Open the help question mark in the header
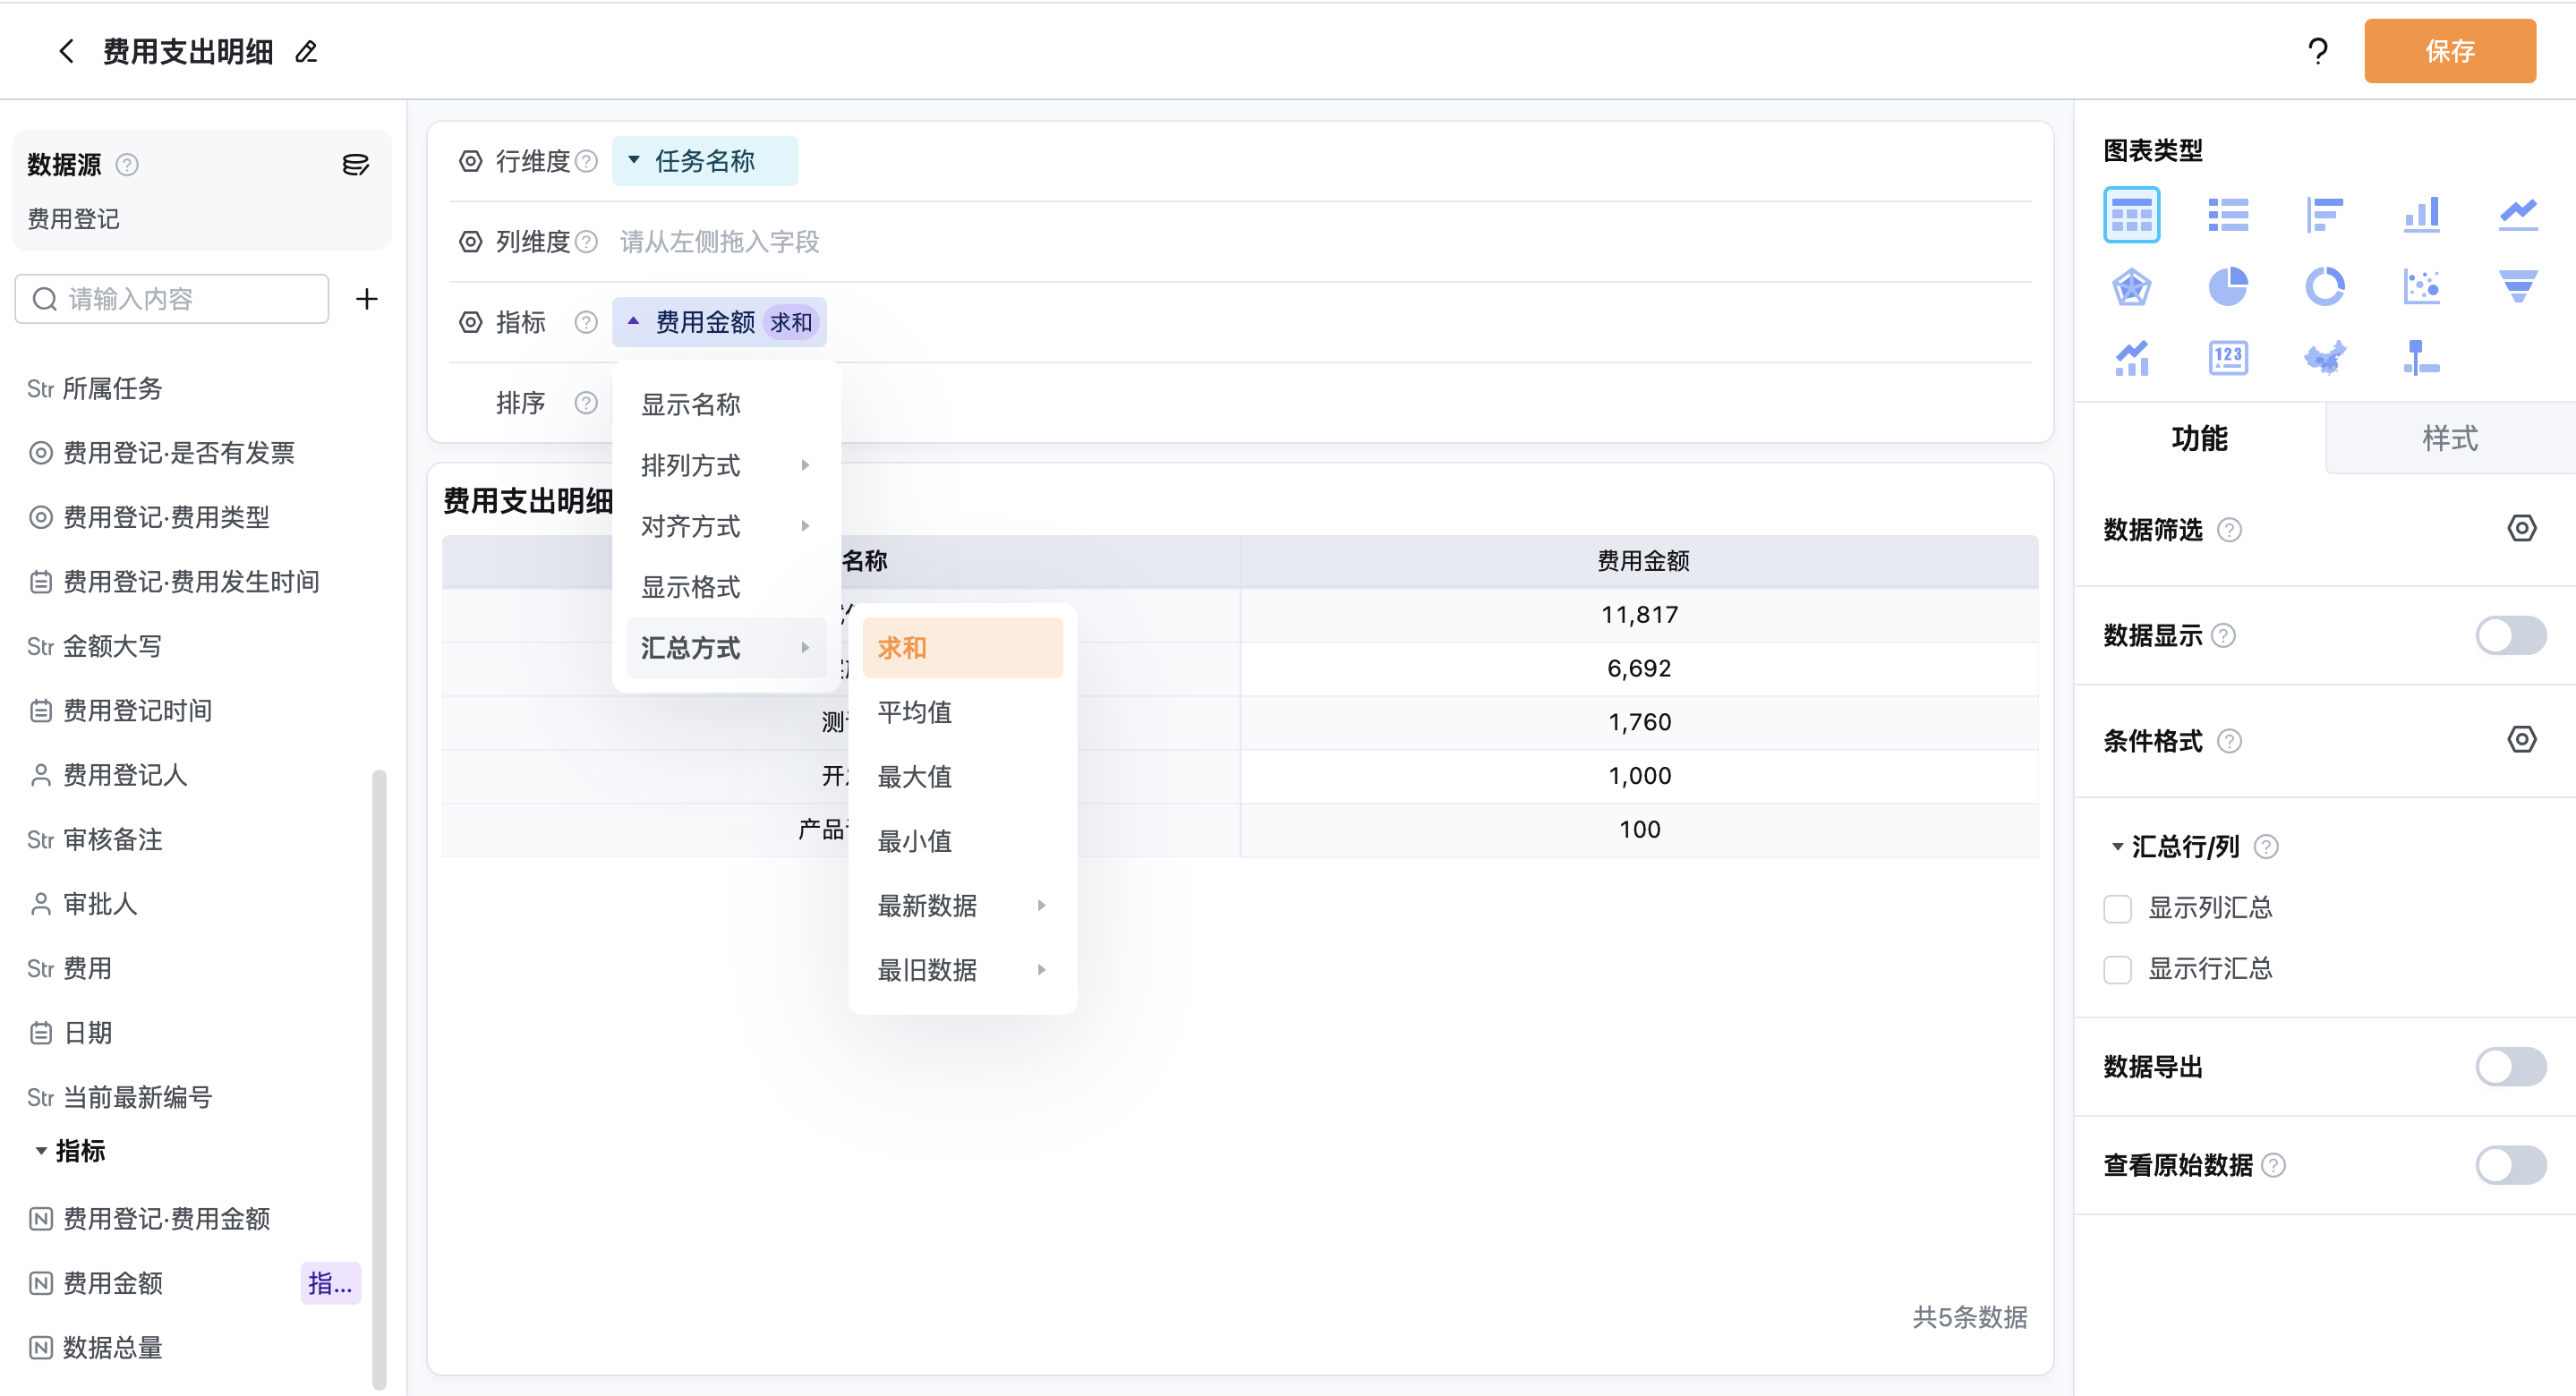2576x1396 pixels. [x=2317, y=51]
